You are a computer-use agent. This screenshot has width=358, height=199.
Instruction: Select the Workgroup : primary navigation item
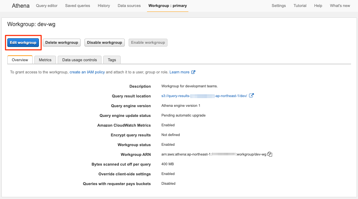tap(168, 6)
